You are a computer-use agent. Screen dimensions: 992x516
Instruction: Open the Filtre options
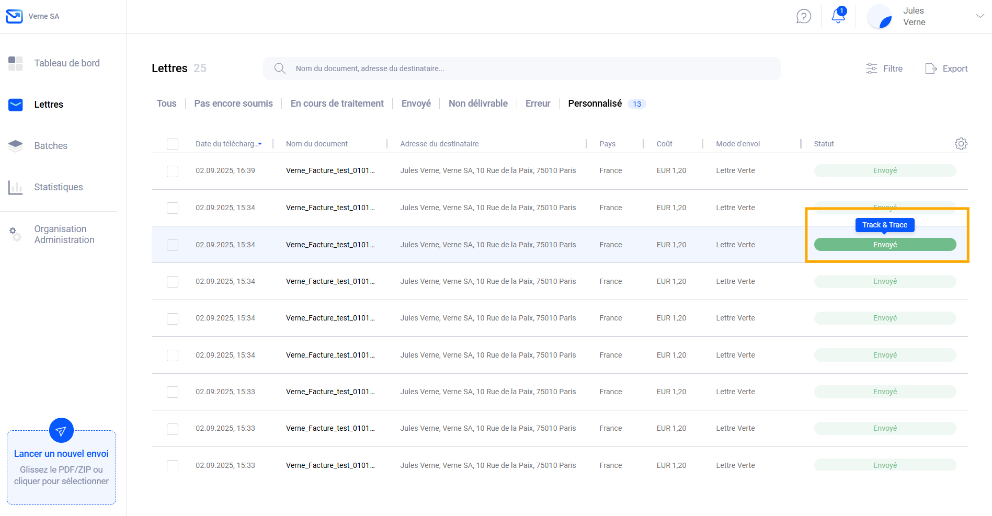[884, 68]
